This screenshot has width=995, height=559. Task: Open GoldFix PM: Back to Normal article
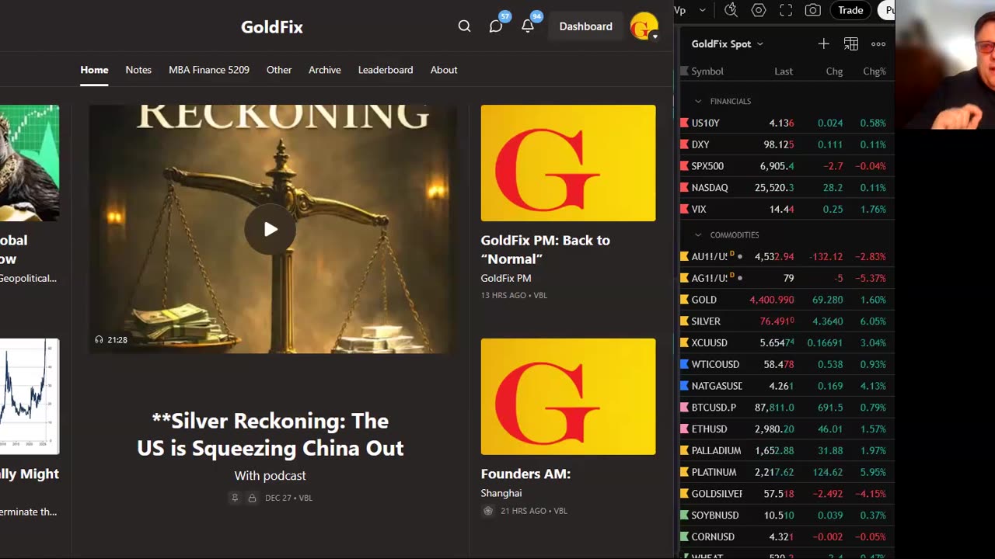pyautogui.click(x=545, y=249)
